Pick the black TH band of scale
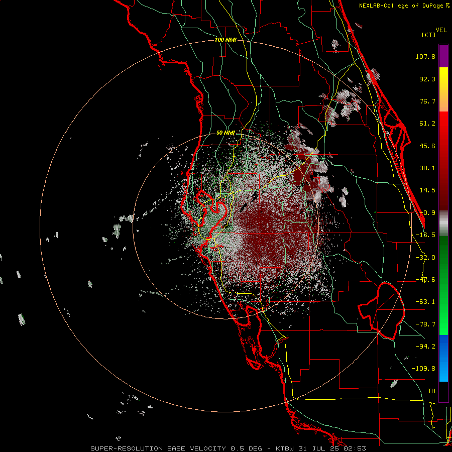The height and width of the screenshot is (452, 452). point(443,391)
